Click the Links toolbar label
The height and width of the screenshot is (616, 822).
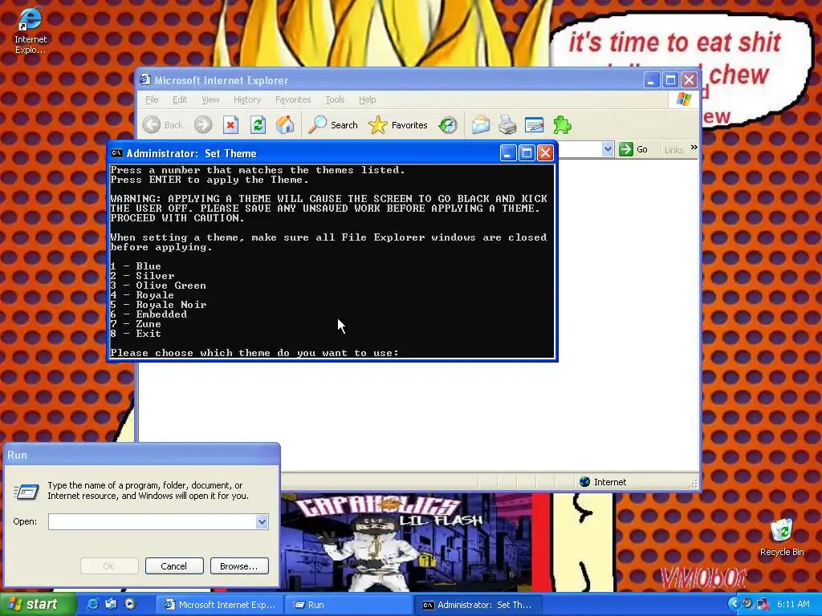point(673,150)
